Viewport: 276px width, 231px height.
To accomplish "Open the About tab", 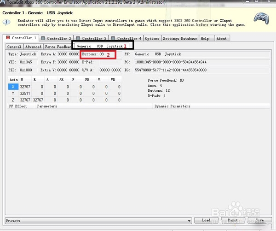I will (x=222, y=38).
